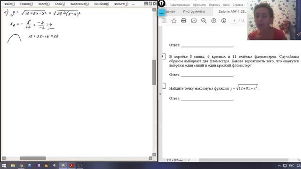This screenshot has height=169, width=301.
Task: Click the star bookmark icon
Action: [x=174, y=21]
